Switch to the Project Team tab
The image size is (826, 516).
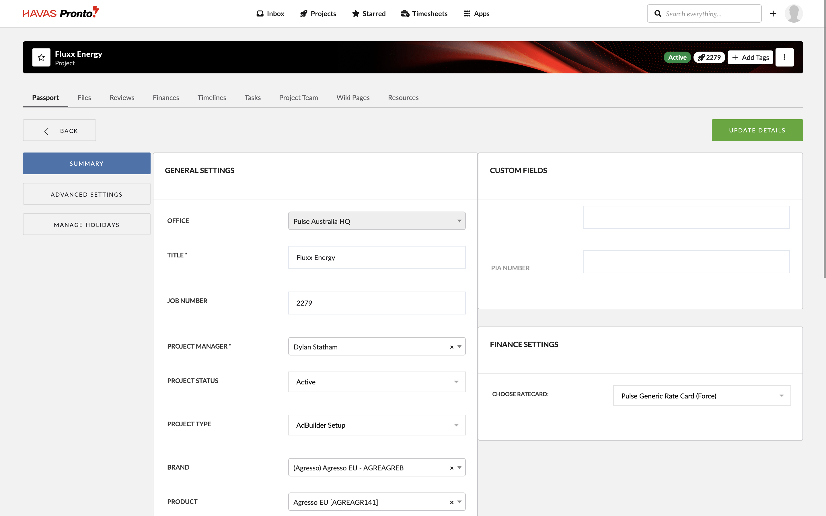pos(299,97)
